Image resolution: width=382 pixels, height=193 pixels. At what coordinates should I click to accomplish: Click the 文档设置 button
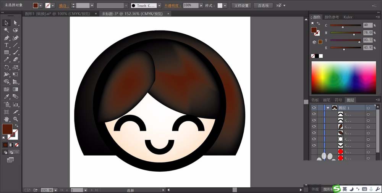point(241,5)
